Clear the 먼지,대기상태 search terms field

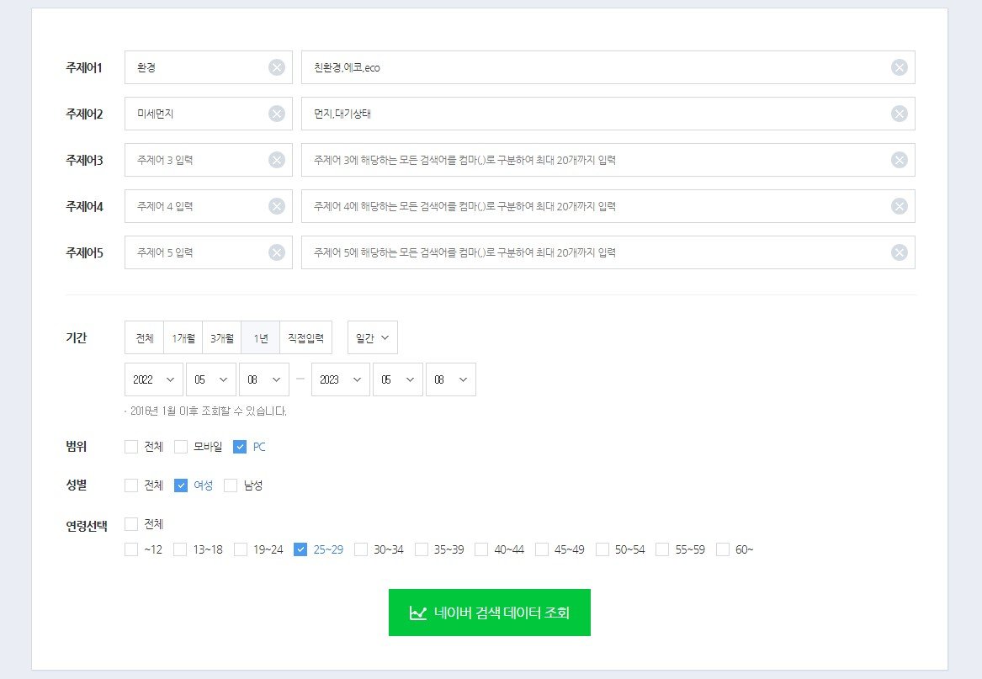click(899, 114)
